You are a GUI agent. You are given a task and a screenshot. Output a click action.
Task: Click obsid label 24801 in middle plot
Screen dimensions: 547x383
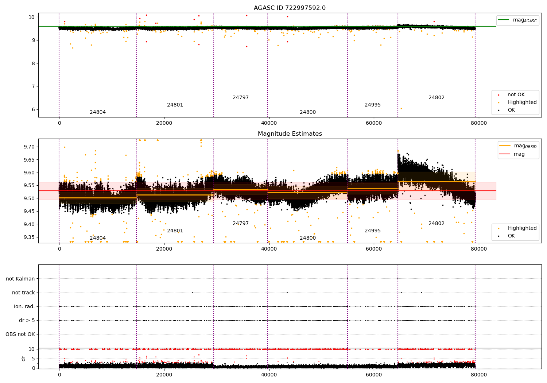coord(175,231)
